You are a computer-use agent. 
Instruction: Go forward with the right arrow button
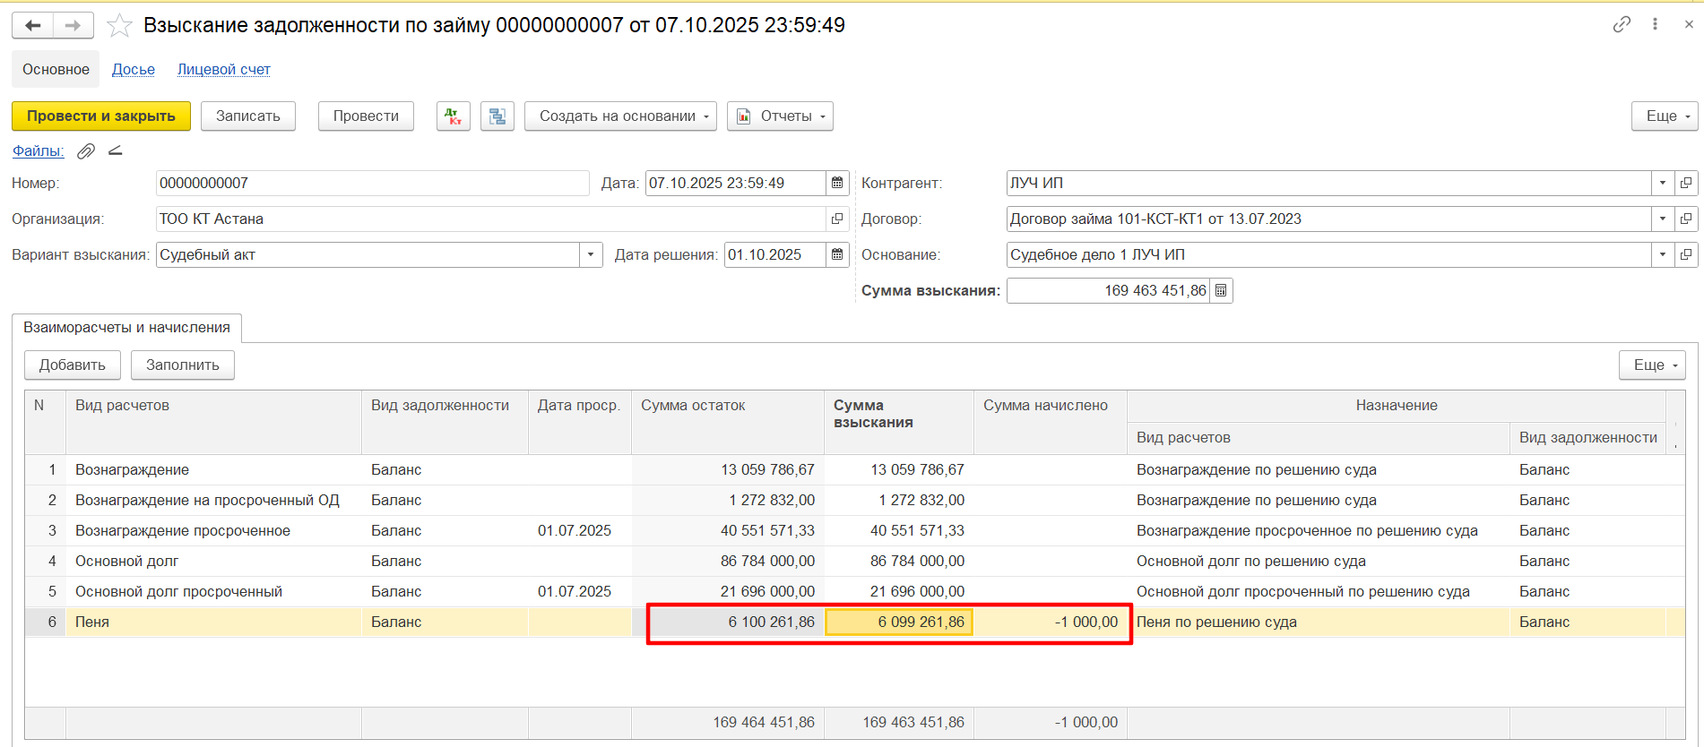[74, 25]
